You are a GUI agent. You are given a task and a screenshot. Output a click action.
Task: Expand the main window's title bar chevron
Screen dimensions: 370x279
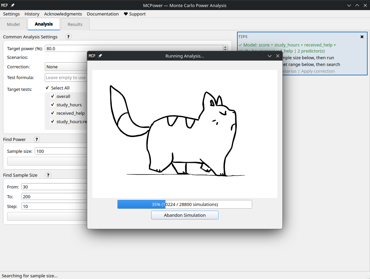(x=349, y=5)
